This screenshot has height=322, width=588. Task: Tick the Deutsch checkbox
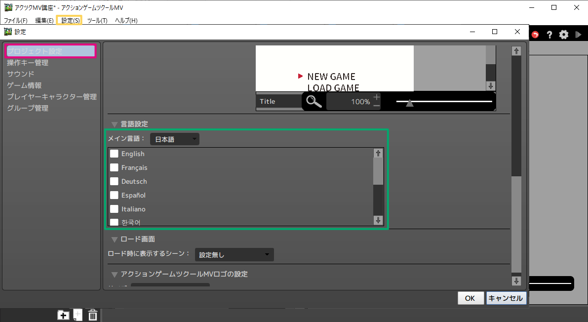click(114, 181)
